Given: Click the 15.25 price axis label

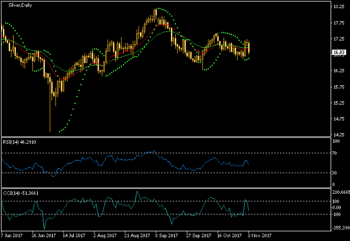Looking at the screenshot, I should 339,103.
